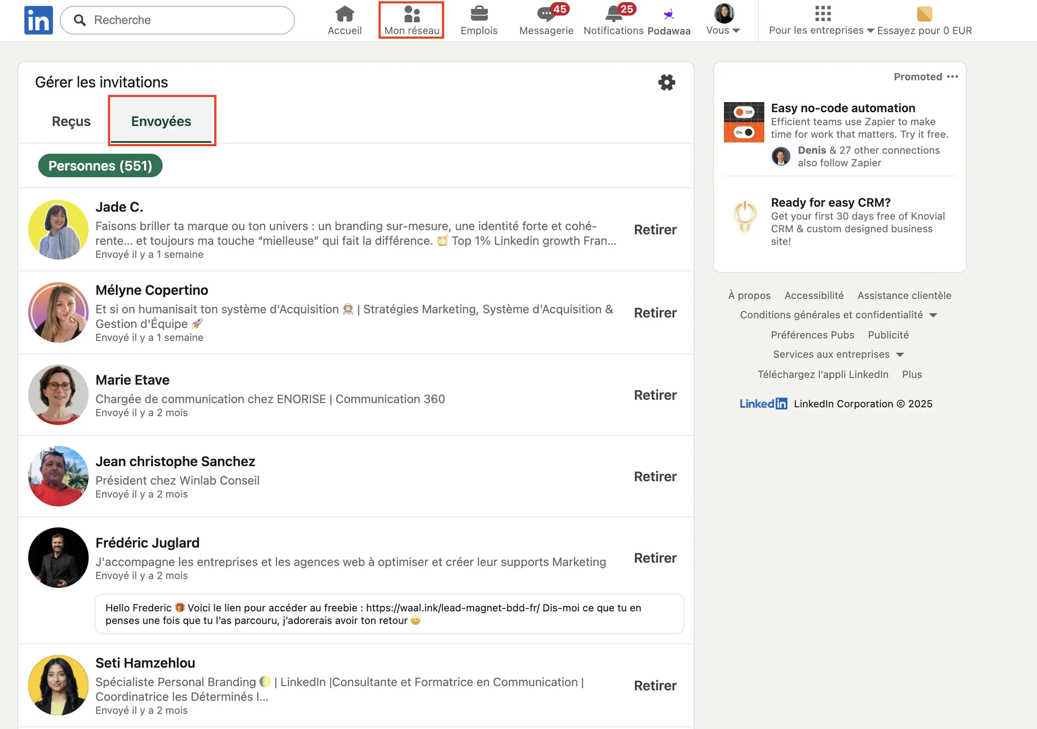Open invitation settings gear icon
The width and height of the screenshot is (1037, 729).
coord(667,82)
